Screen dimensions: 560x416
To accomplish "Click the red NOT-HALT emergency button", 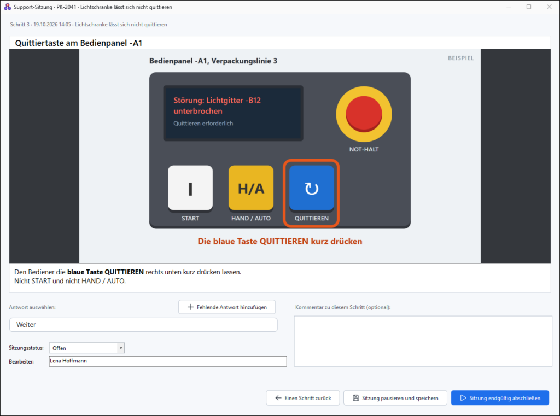I will (364, 114).
